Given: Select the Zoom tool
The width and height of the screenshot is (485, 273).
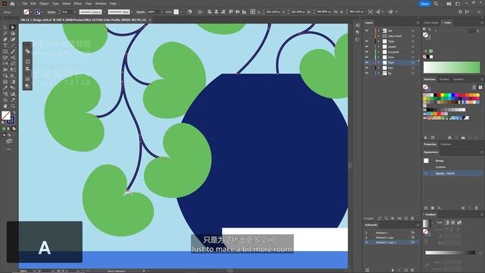Looking at the screenshot, I should pos(13,106).
